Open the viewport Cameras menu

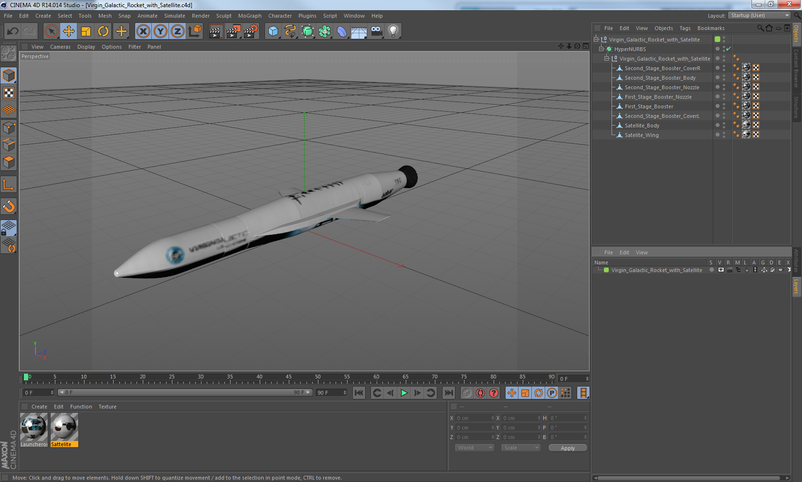[60, 47]
